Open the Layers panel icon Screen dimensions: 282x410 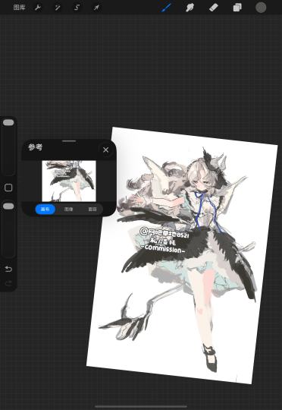coord(237,8)
